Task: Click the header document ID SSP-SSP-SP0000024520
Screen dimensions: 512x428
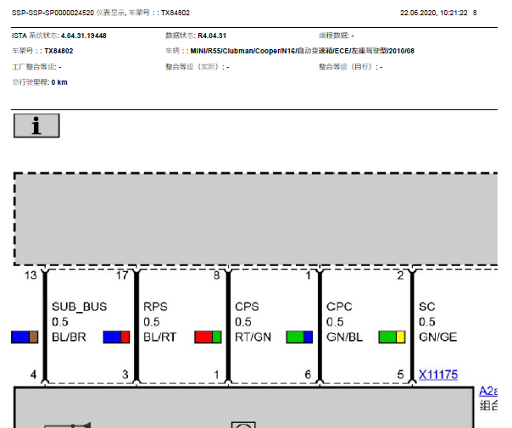Action: tap(53, 13)
